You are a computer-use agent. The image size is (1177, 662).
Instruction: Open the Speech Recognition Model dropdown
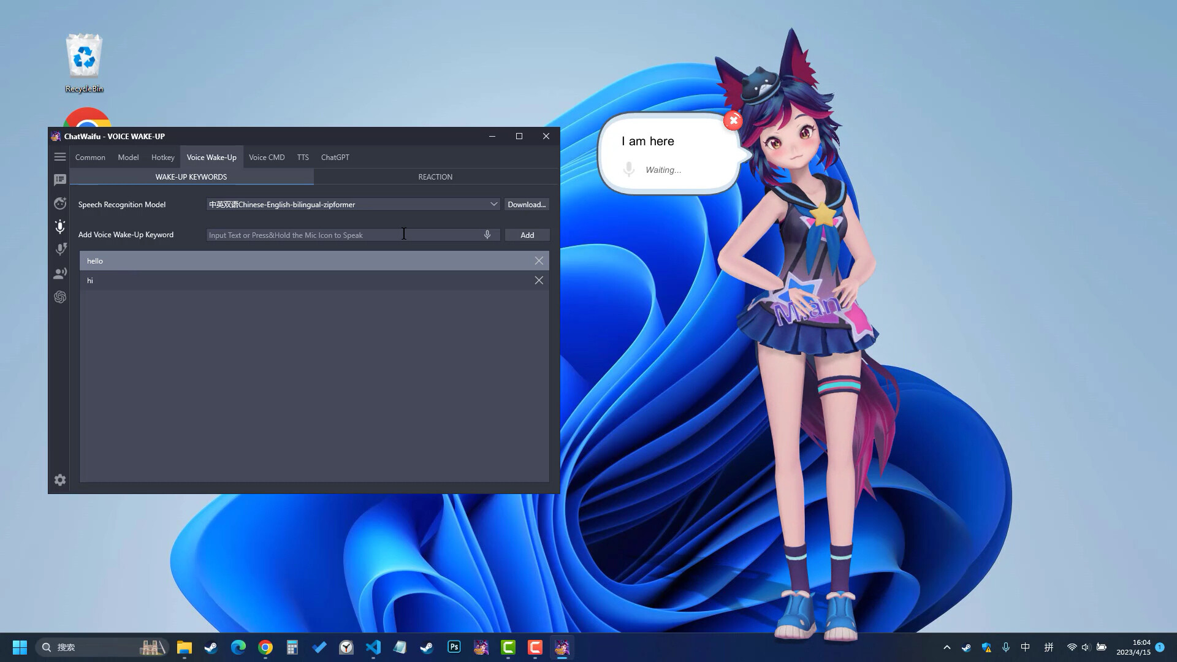pos(494,204)
